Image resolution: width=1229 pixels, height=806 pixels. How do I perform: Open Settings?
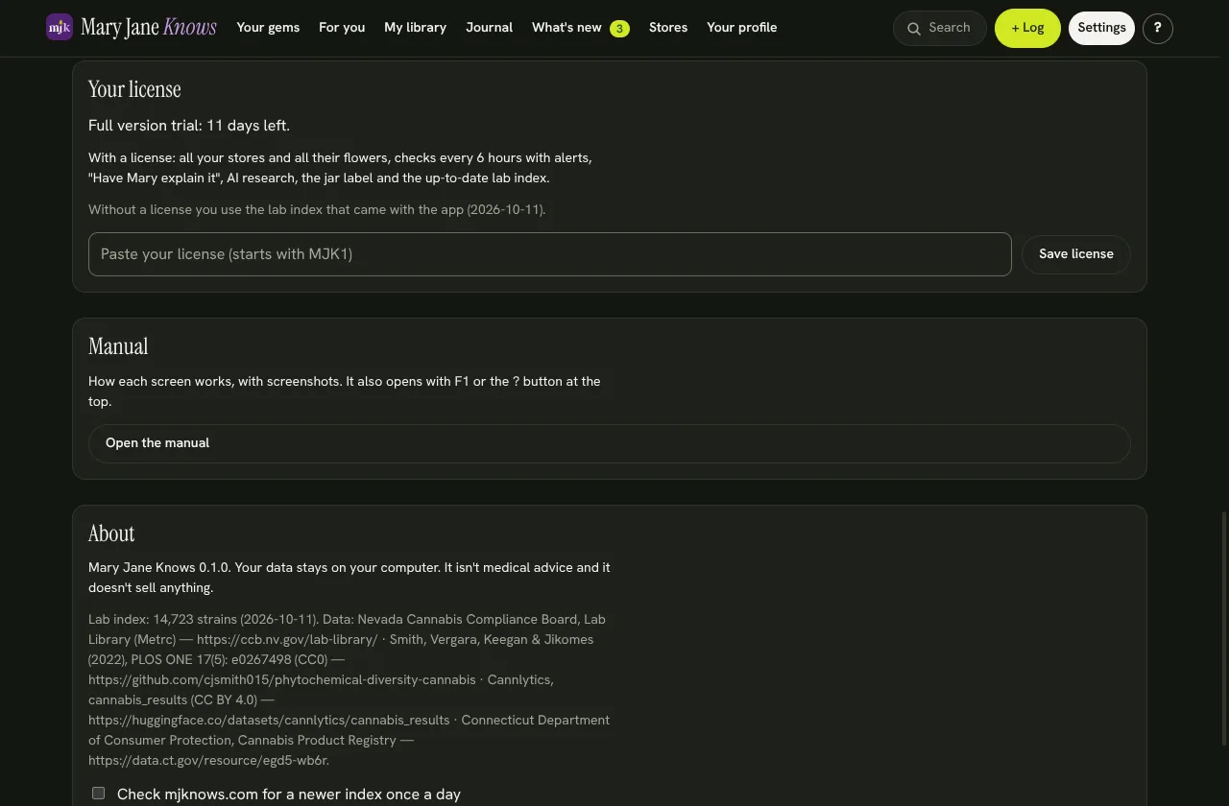pyautogui.click(x=1101, y=28)
